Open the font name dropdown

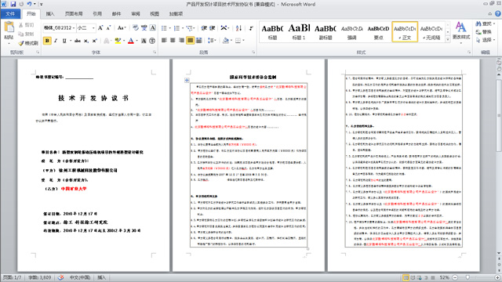click(x=74, y=28)
